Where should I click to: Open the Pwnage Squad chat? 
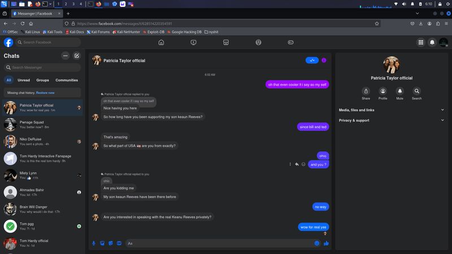[42, 124]
